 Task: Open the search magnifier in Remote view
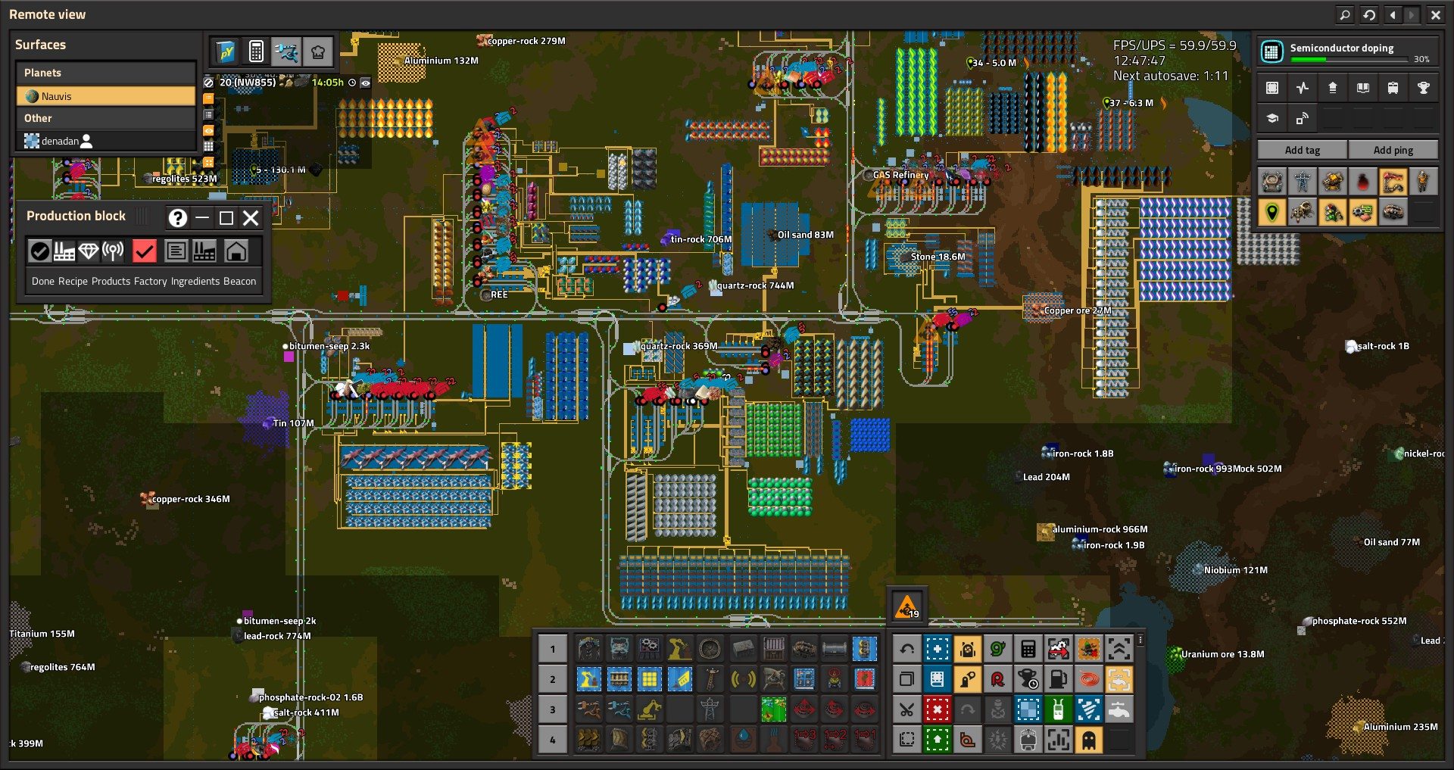pos(1345,14)
